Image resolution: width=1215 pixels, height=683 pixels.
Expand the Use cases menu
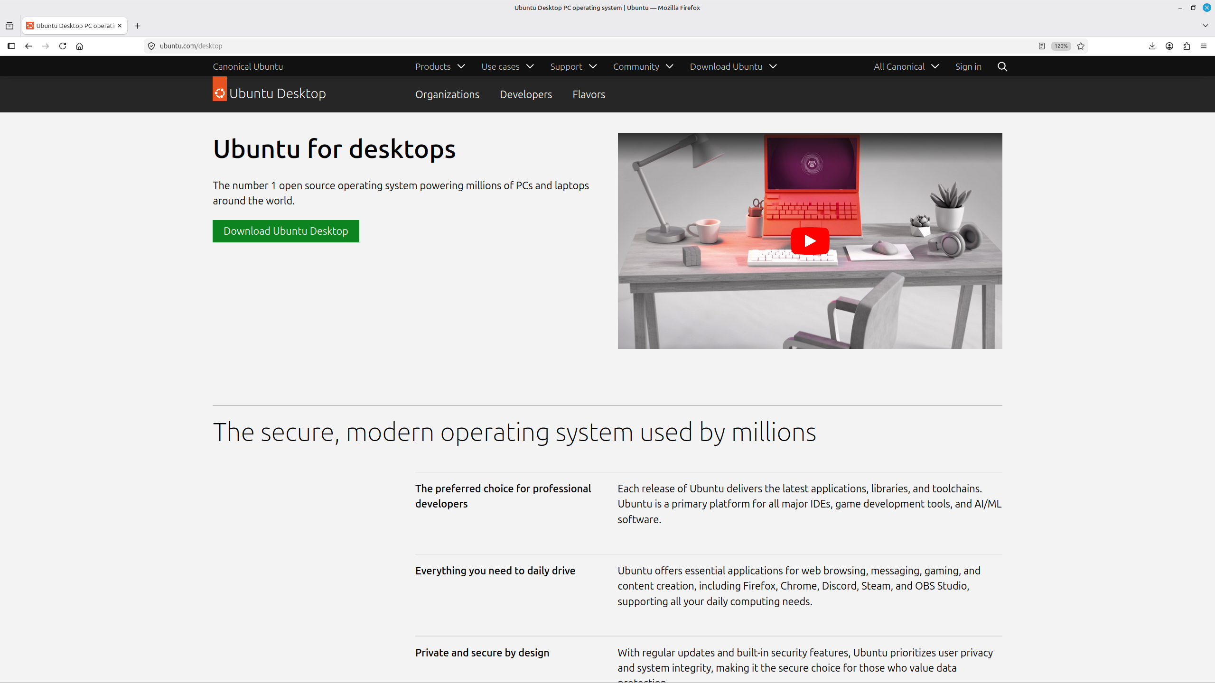pyautogui.click(x=507, y=67)
